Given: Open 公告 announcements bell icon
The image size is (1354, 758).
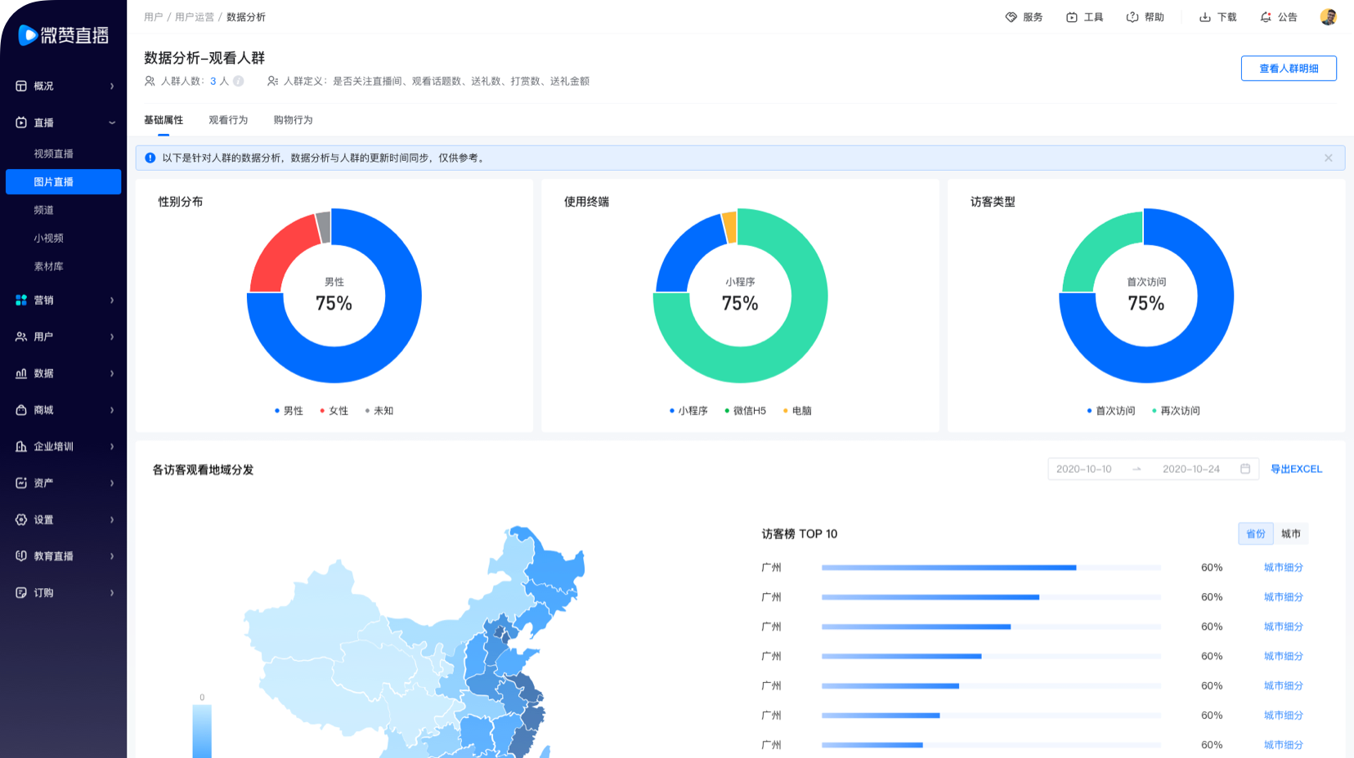Looking at the screenshot, I should 1266,17.
